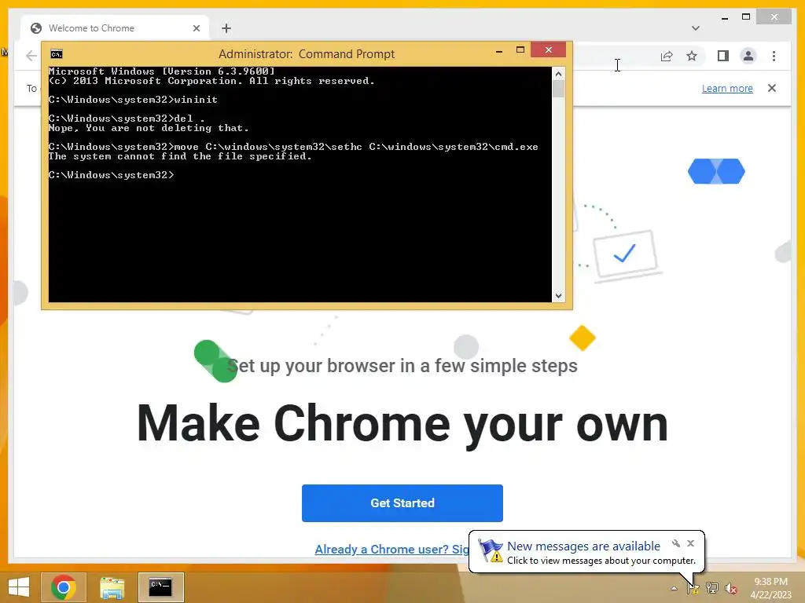Show hidden tray icons arrow
This screenshot has height=603, width=805.
click(x=674, y=588)
